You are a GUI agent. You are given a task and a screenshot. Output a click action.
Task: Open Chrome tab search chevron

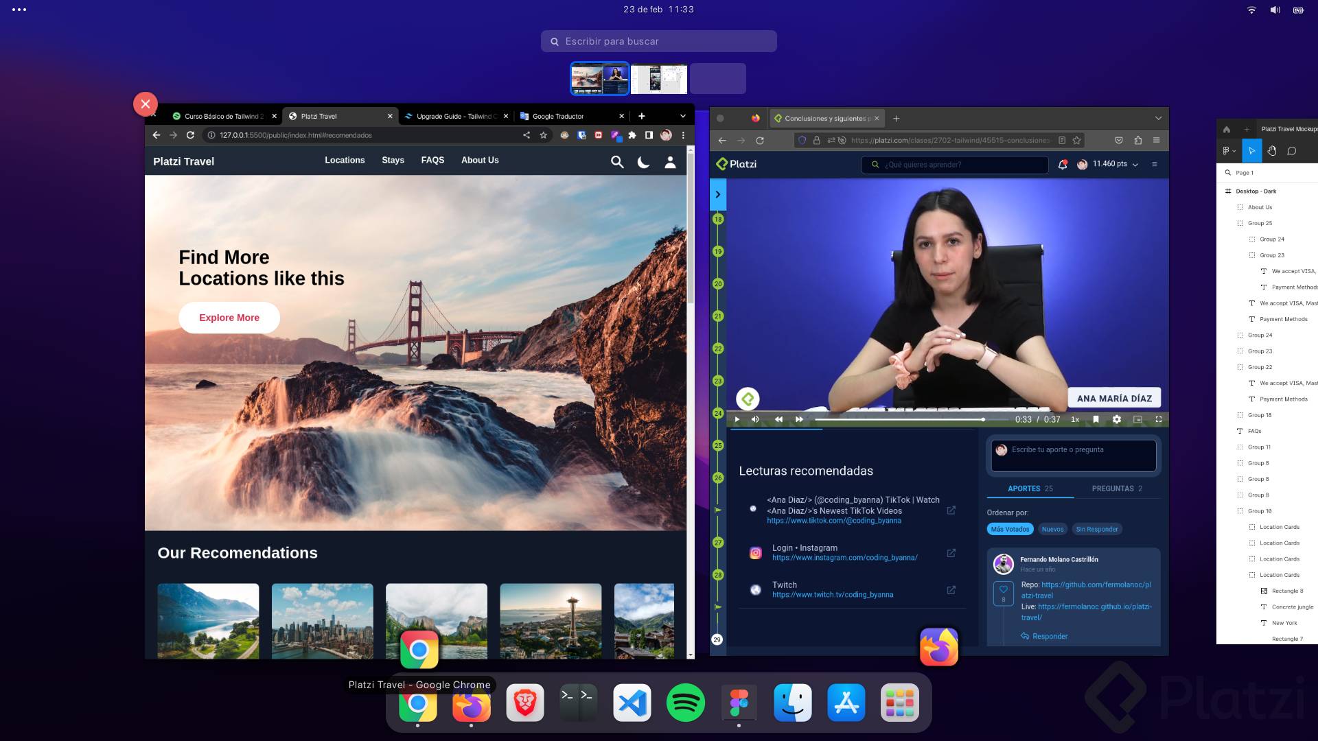(683, 116)
